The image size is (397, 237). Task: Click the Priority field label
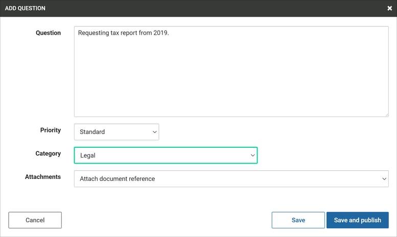[51, 130]
